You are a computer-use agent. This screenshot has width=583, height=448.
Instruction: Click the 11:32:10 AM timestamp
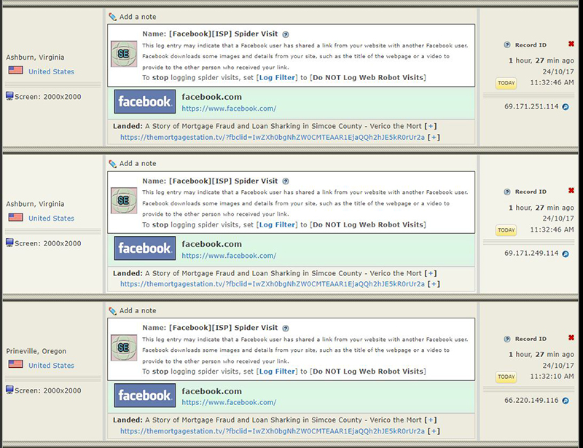coord(552,377)
